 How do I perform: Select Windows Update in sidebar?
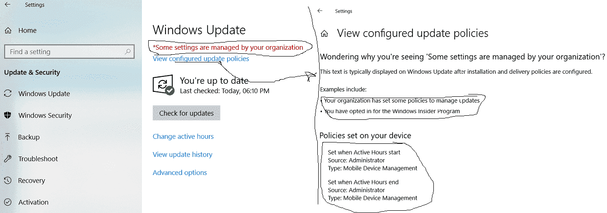pyautogui.click(x=44, y=94)
